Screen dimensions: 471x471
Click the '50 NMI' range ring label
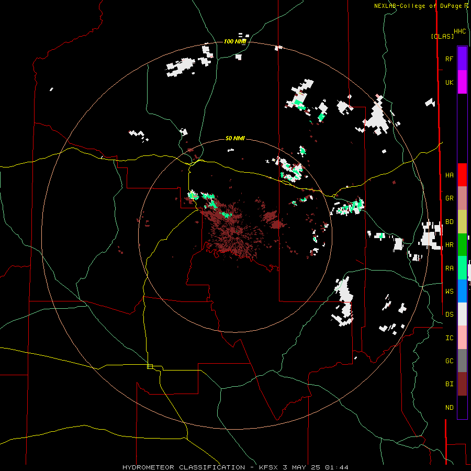click(235, 138)
